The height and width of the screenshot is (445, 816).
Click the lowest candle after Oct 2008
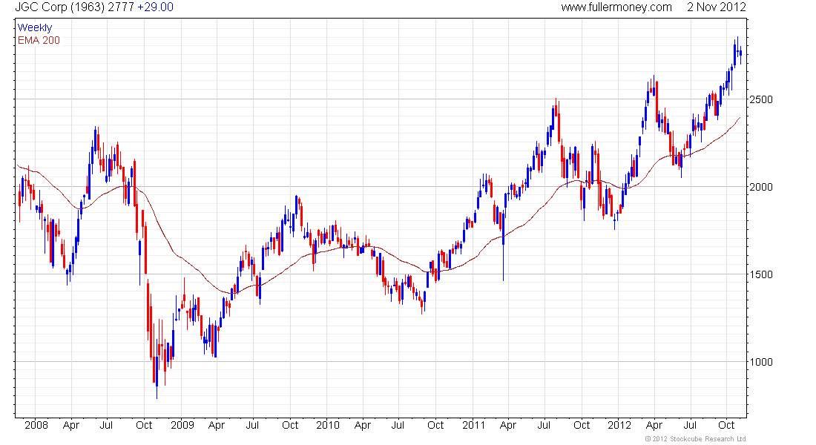click(x=157, y=370)
